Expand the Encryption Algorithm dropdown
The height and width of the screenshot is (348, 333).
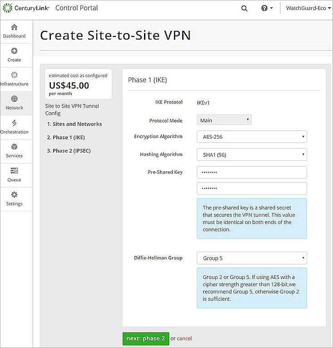point(252,137)
